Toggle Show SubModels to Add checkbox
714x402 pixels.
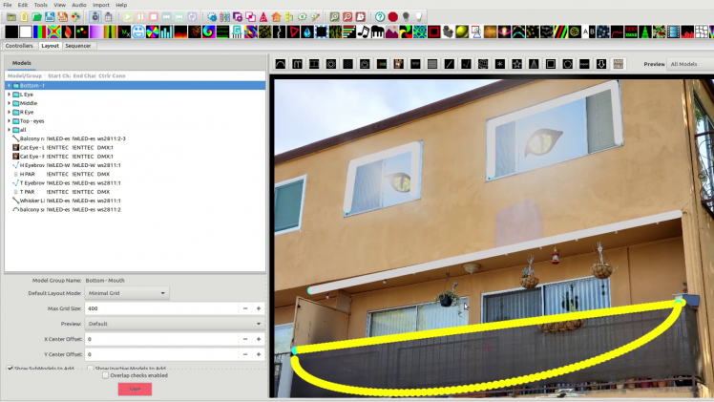[x=10, y=368]
